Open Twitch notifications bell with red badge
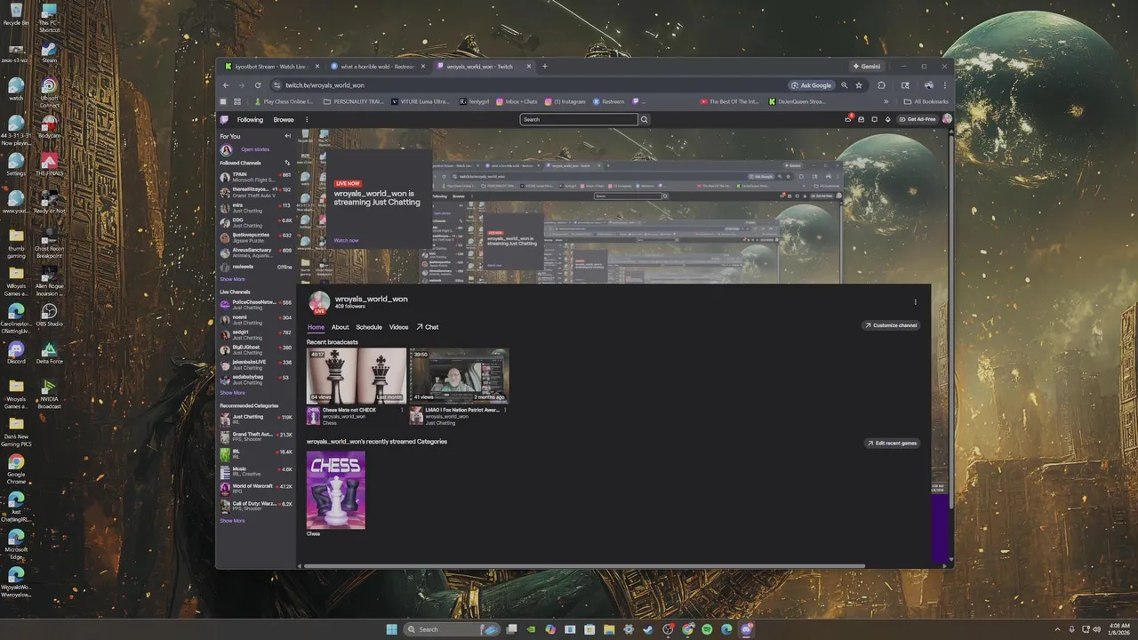This screenshot has width=1138, height=640. tap(849, 119)
